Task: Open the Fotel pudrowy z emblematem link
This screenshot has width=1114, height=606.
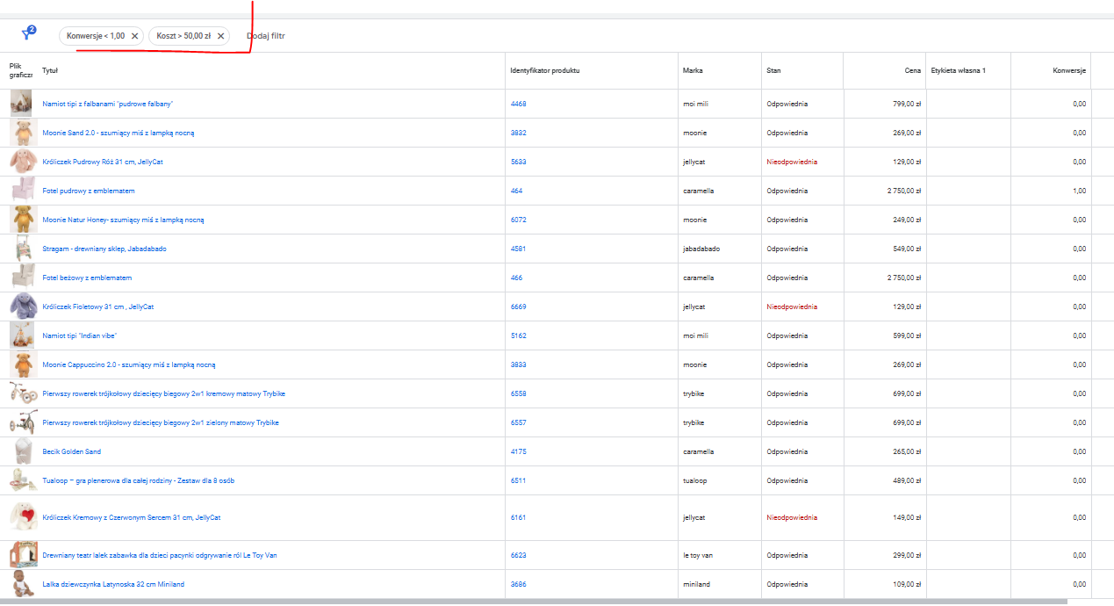Action: tap(88, 191)
